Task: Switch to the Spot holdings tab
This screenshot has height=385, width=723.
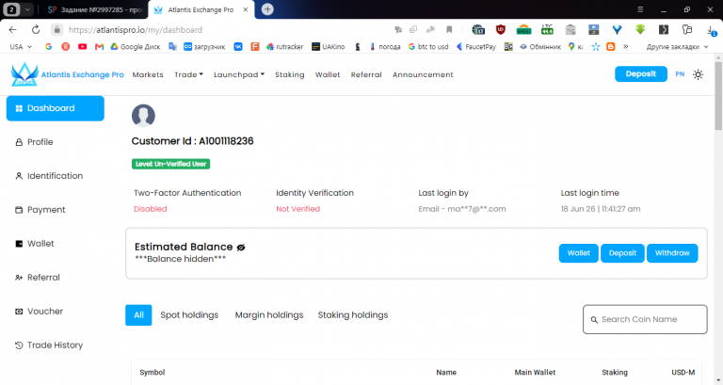Action: click(x=189, y=315)
